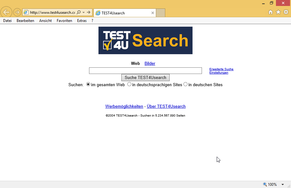Click the page icon in the address bar
The image size is (291, 188).
point(26,13)
